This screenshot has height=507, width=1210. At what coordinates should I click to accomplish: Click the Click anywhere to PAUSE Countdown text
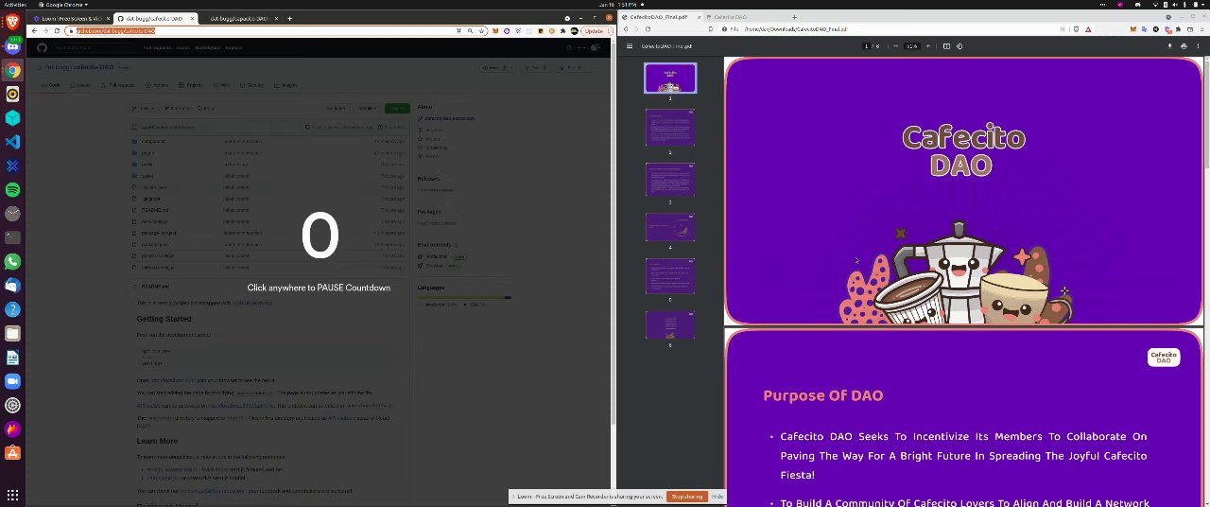coord(319,288)
